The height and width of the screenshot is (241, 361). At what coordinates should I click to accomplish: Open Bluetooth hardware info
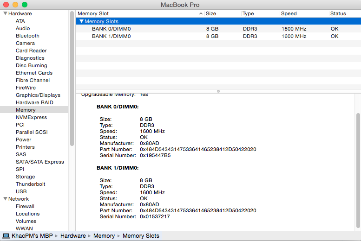(x=27, y=36)
